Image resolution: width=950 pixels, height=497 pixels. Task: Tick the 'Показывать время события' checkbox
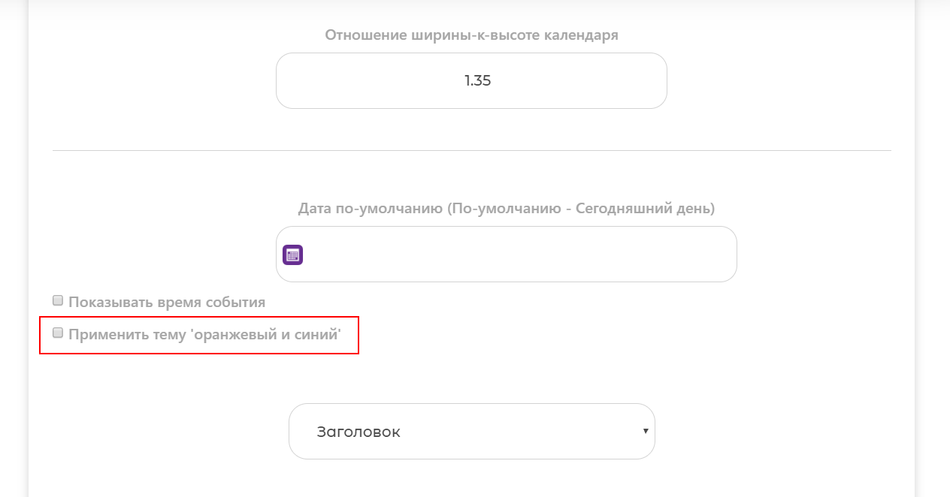coord(58,301)
